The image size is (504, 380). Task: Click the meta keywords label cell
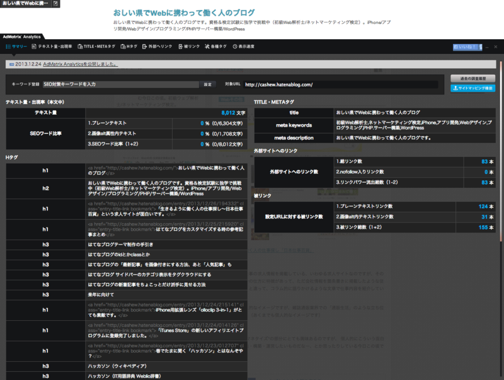tap(294, 125)
